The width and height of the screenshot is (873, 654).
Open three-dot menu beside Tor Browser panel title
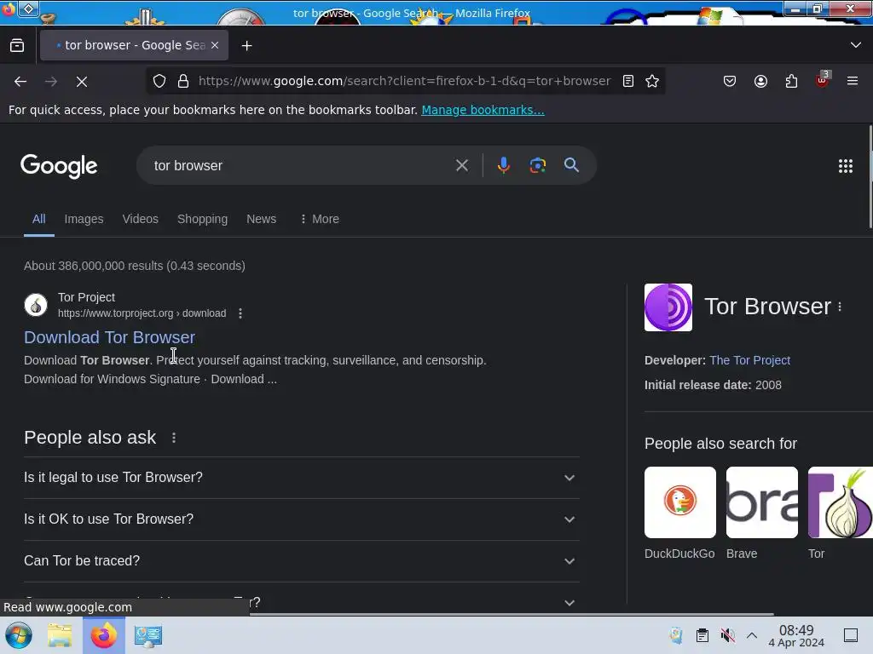click(840, 307)
